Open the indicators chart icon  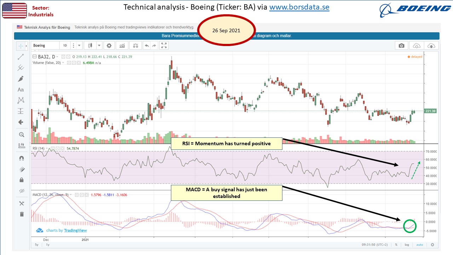(122, 46)
